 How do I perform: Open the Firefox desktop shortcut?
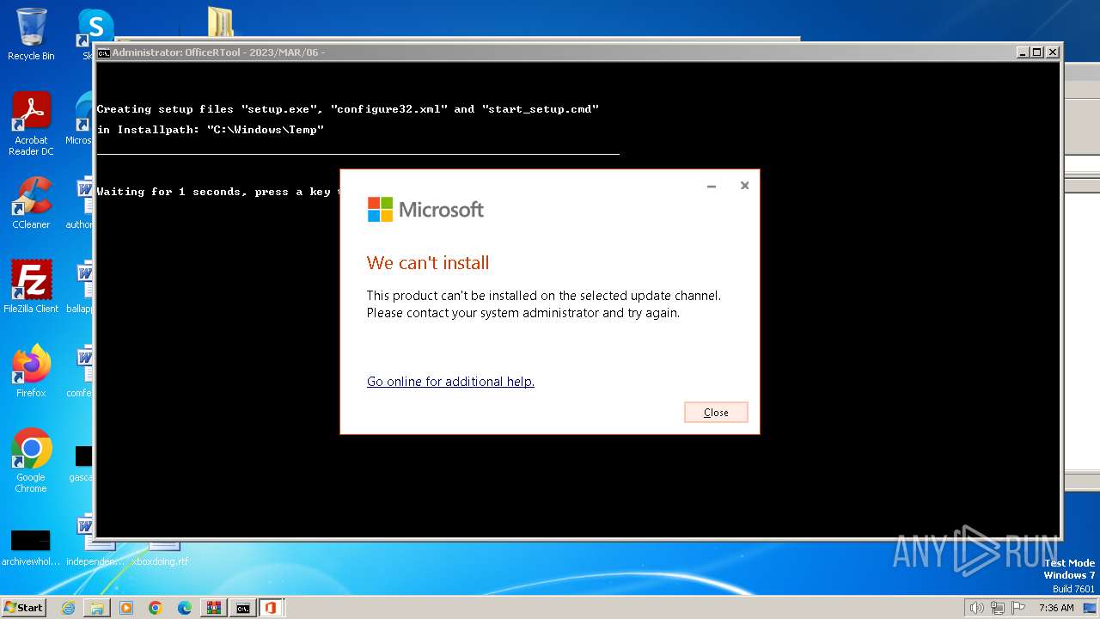click(31, 371)
